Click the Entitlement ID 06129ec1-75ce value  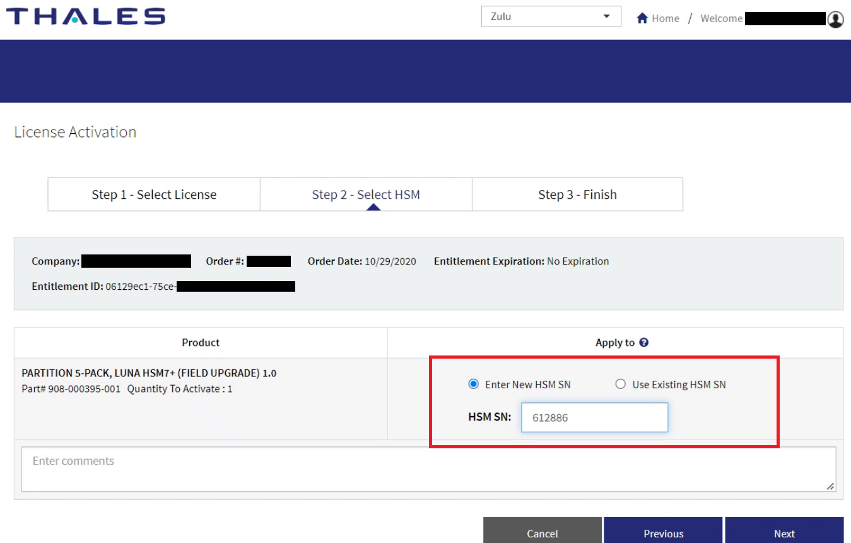click(x=141, y=287)
